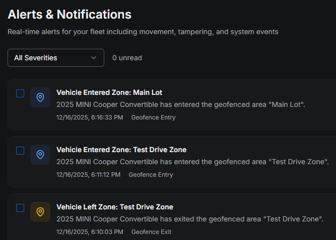Click the yellow geofence exit pin icon

(40, 212)
